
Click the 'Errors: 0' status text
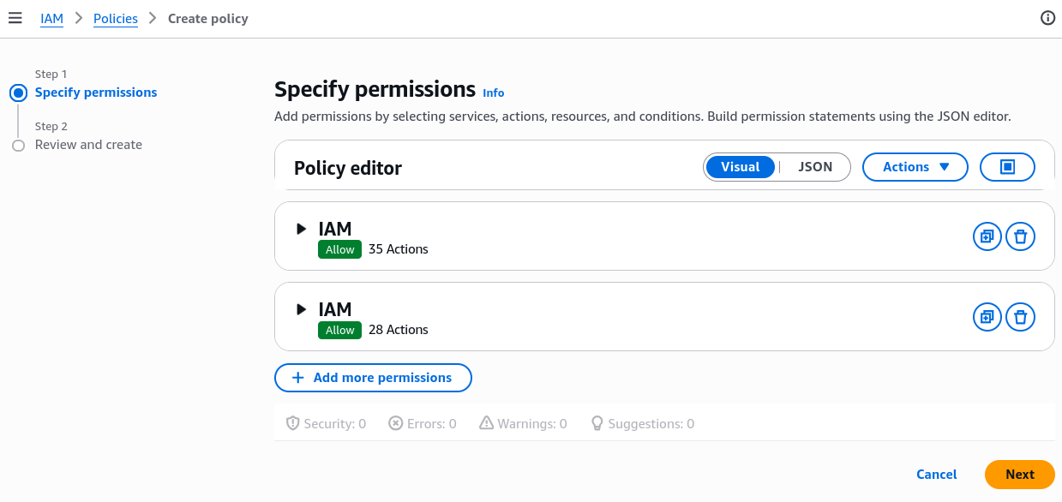click(x=432, y=424)
